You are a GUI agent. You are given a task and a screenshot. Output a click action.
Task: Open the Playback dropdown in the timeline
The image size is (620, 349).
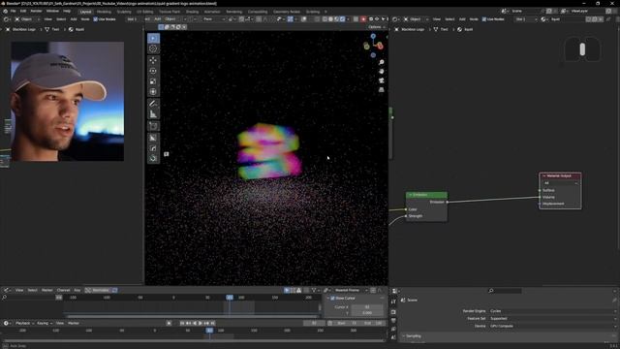point(24,323)
